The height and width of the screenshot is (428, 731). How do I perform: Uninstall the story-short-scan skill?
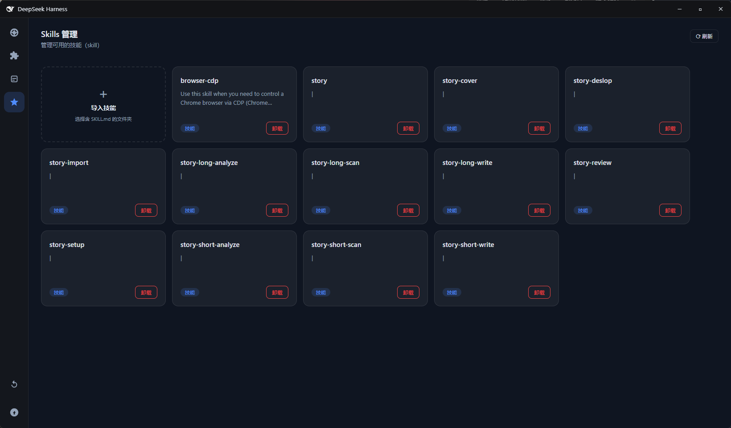click(x=408, y=292)
